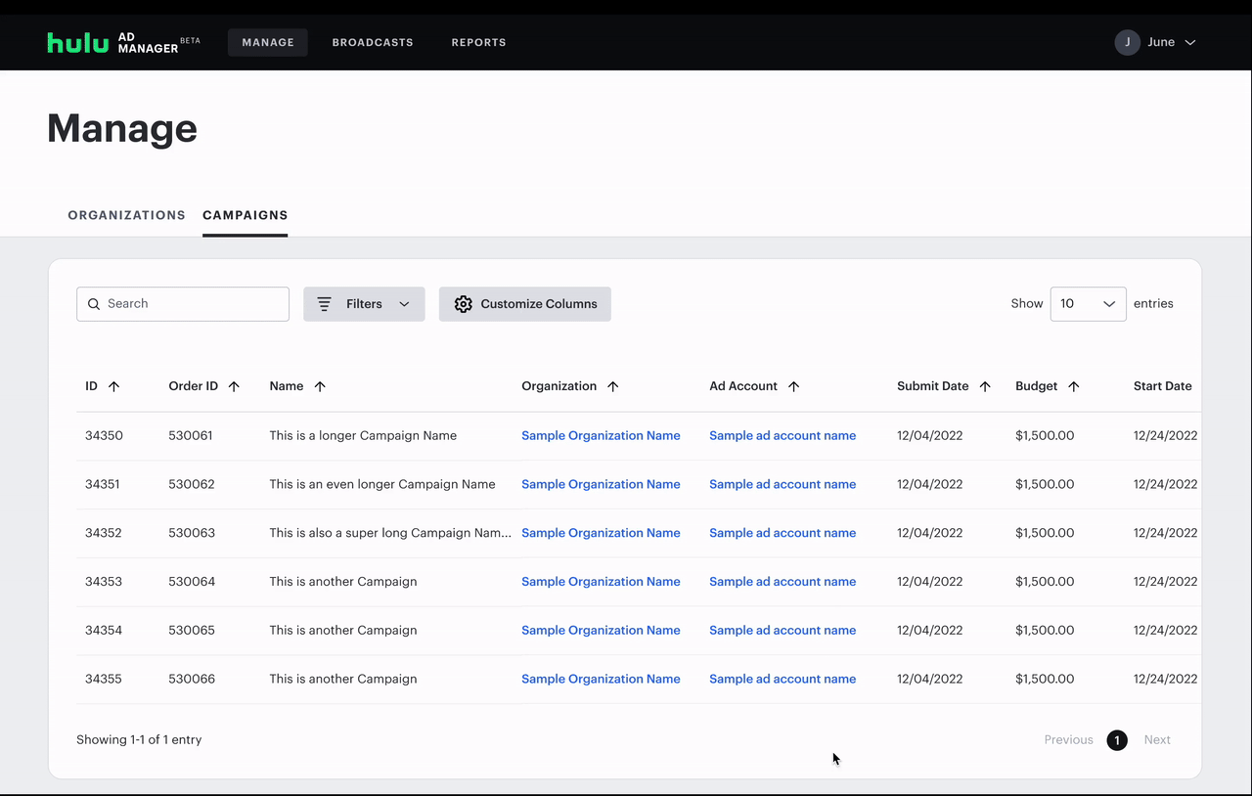Sort the Budget column with the arrow icon

coord(1074,386)
